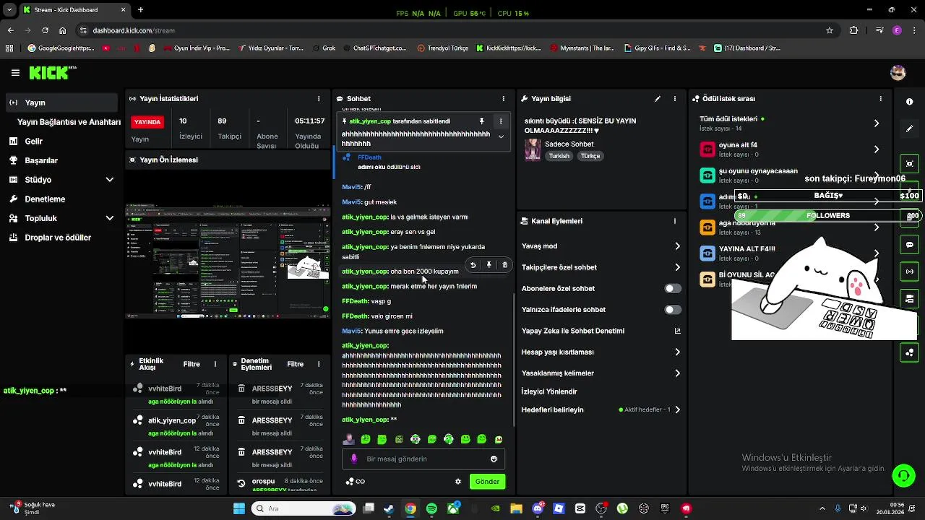Open Discord from the taskbar
Viewport: 925px width, 520px height.
538,508
